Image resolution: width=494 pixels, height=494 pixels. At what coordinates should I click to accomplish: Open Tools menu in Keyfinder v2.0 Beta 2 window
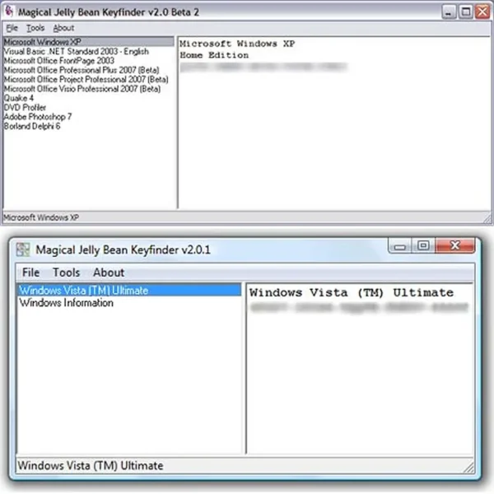(x=35, y=28)
